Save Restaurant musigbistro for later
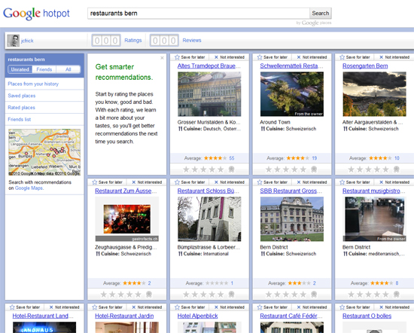 click(x=355, y=182)
